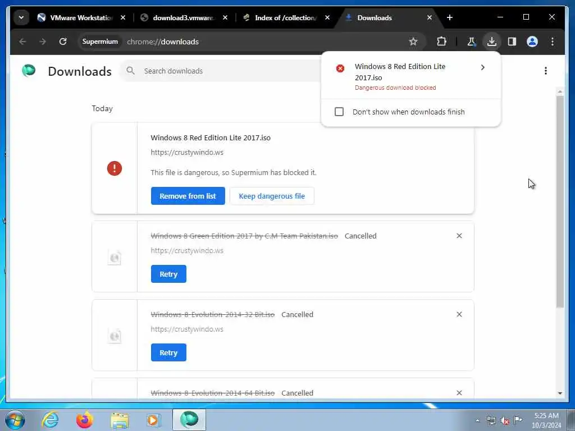Image resolution: width=575 pixels, height=431 pixels.
Task: Close the VMware Workstation tab
Action: tap(123, 17)
